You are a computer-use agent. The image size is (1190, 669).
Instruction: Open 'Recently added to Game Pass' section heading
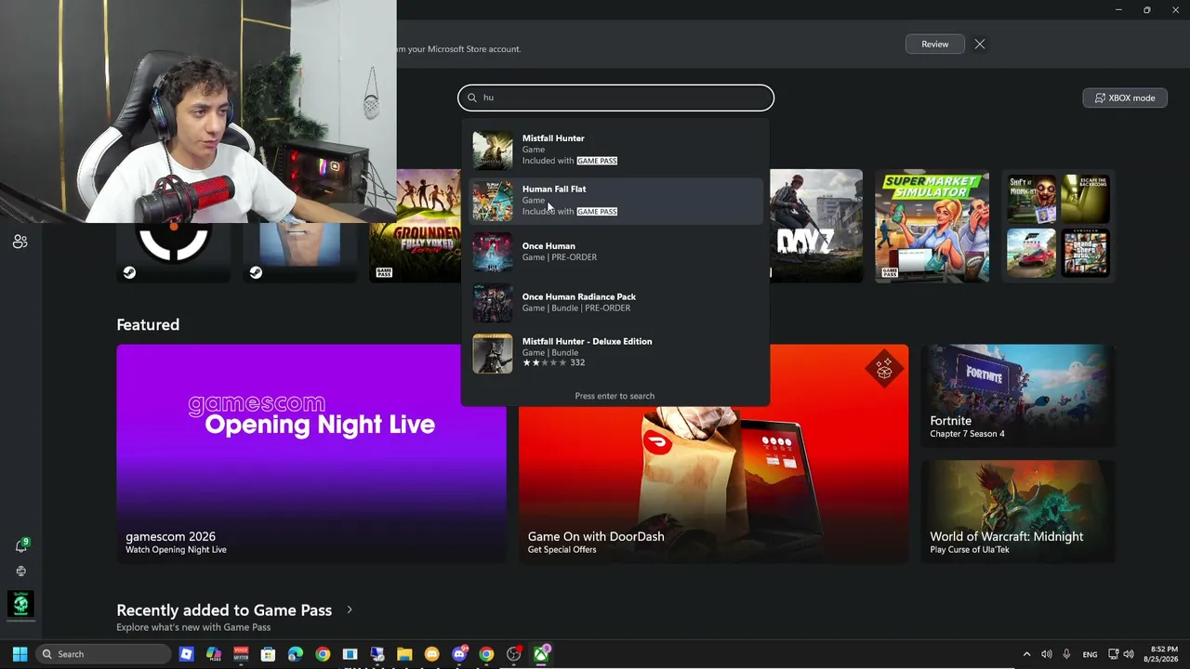tap(224, 610)
